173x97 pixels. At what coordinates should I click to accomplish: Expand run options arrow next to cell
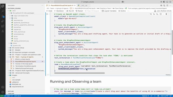click(49, 14)
